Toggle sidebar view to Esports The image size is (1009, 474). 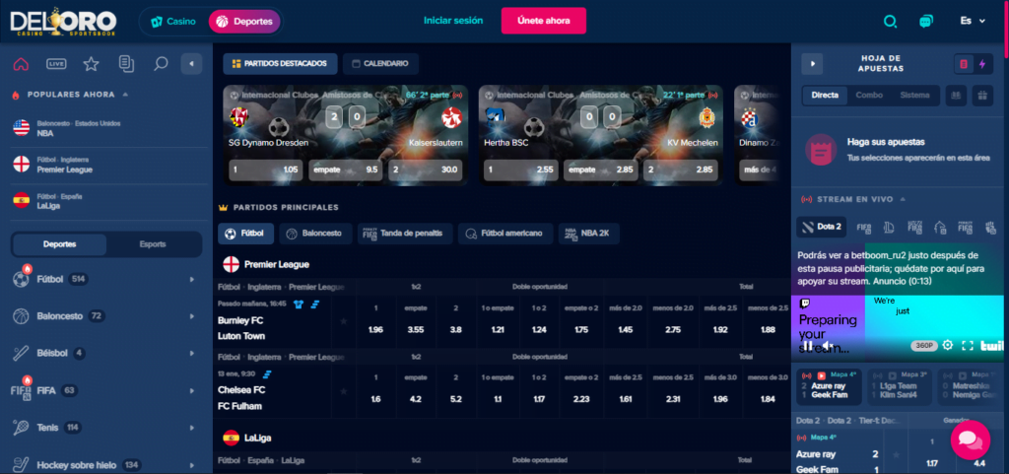pyautogui.click(x=153, y=243)
